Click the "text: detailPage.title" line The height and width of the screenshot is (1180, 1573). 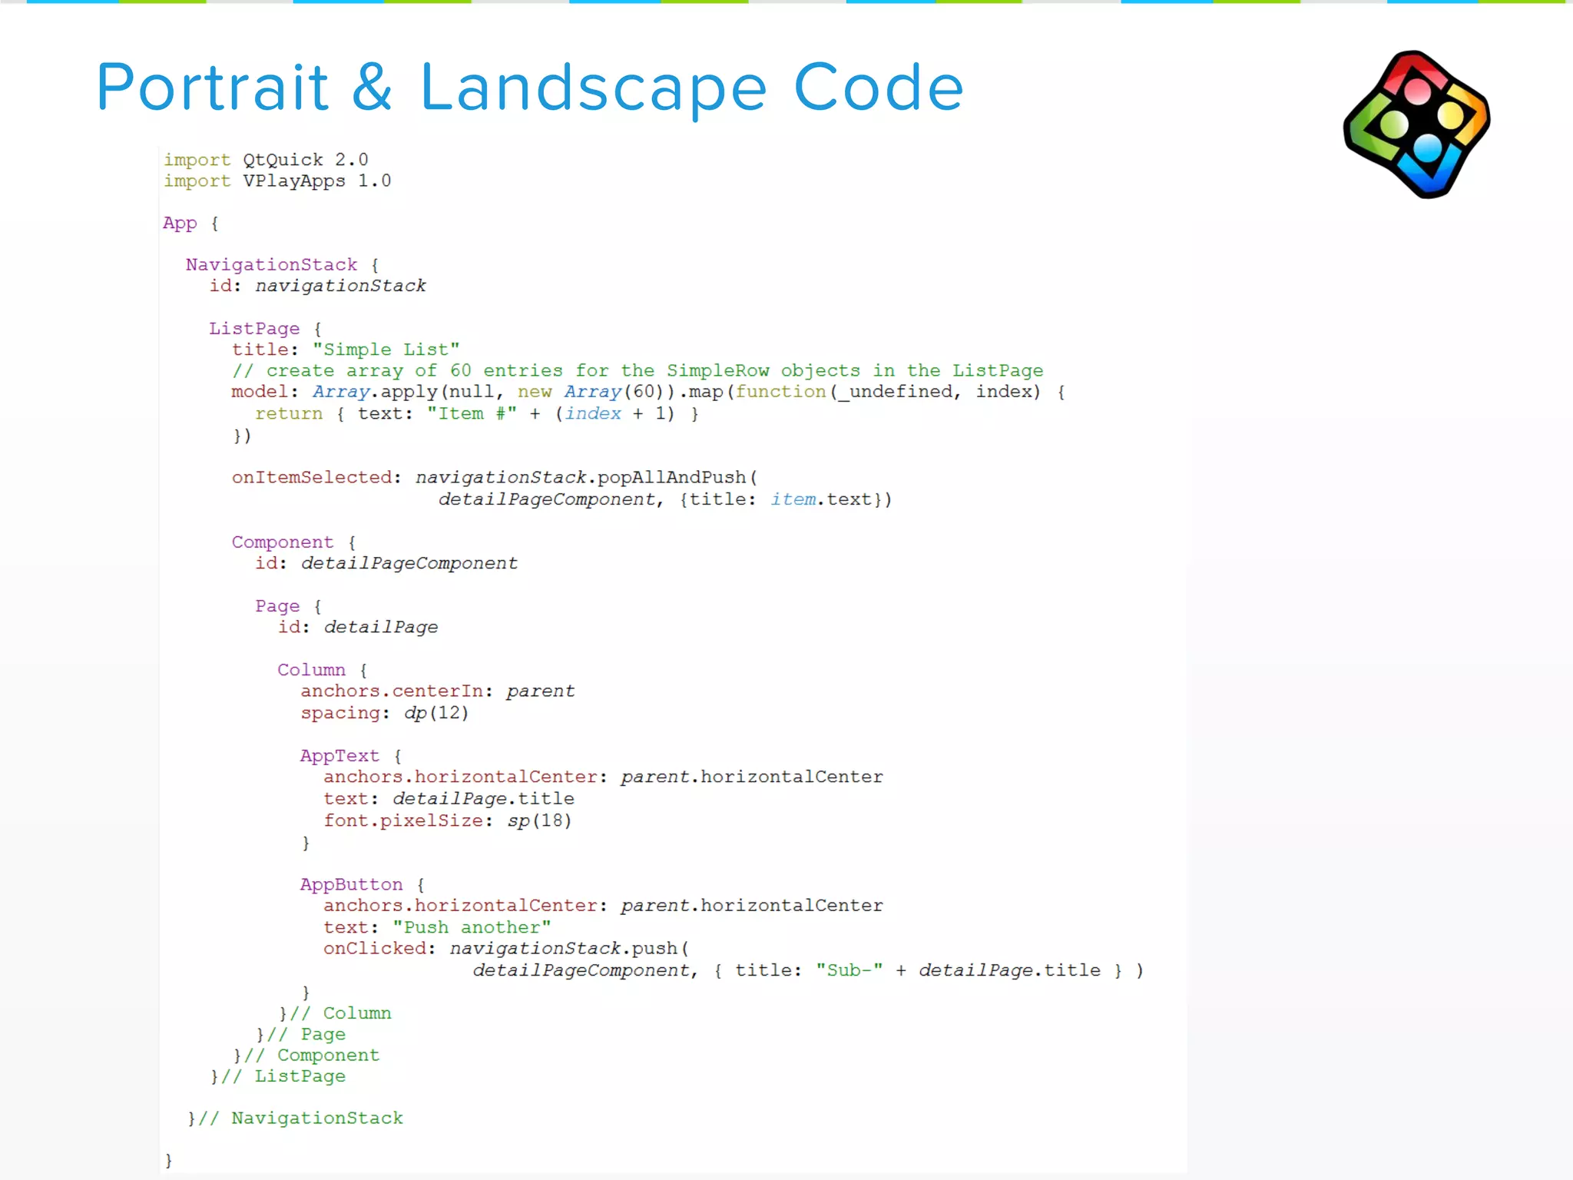(449, 799)
